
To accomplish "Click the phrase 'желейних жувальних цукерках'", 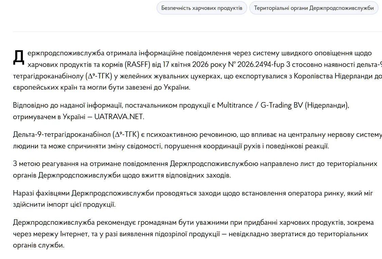I will tap(170, 76).
